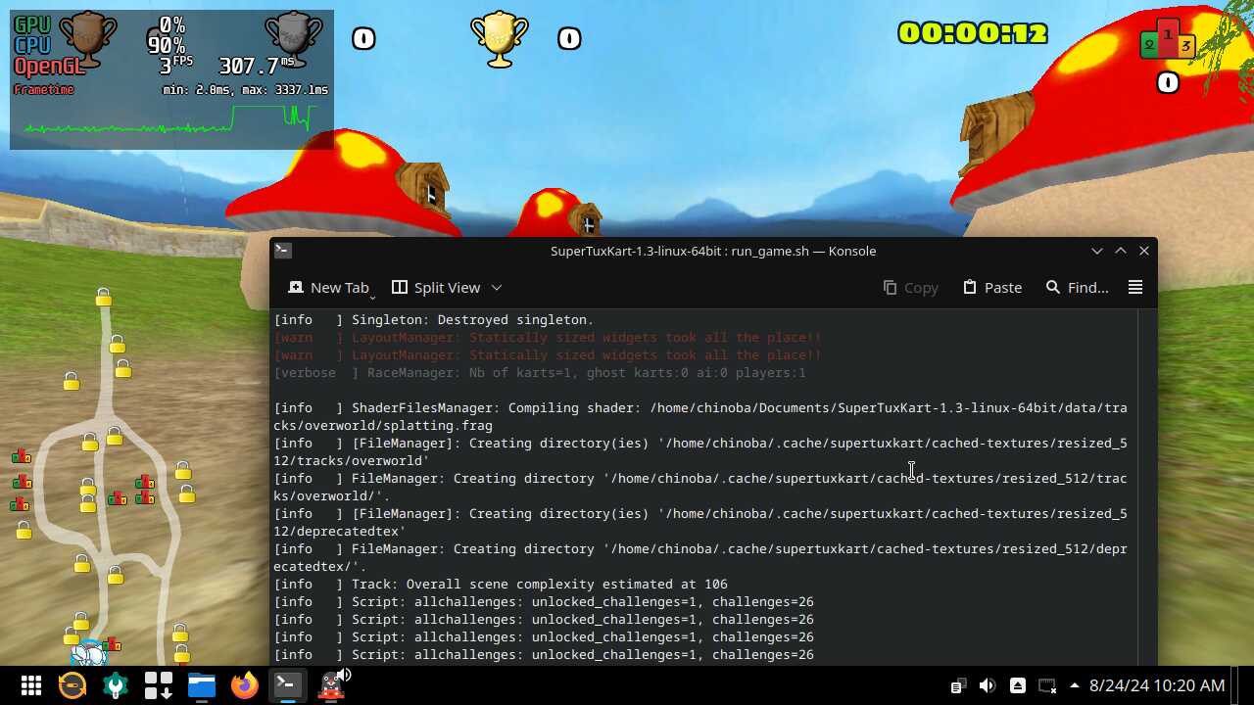Paste clipboard using the Paste button
Image resolution: width=1254 pixels, height=705 pixels.
coord(991,287)
